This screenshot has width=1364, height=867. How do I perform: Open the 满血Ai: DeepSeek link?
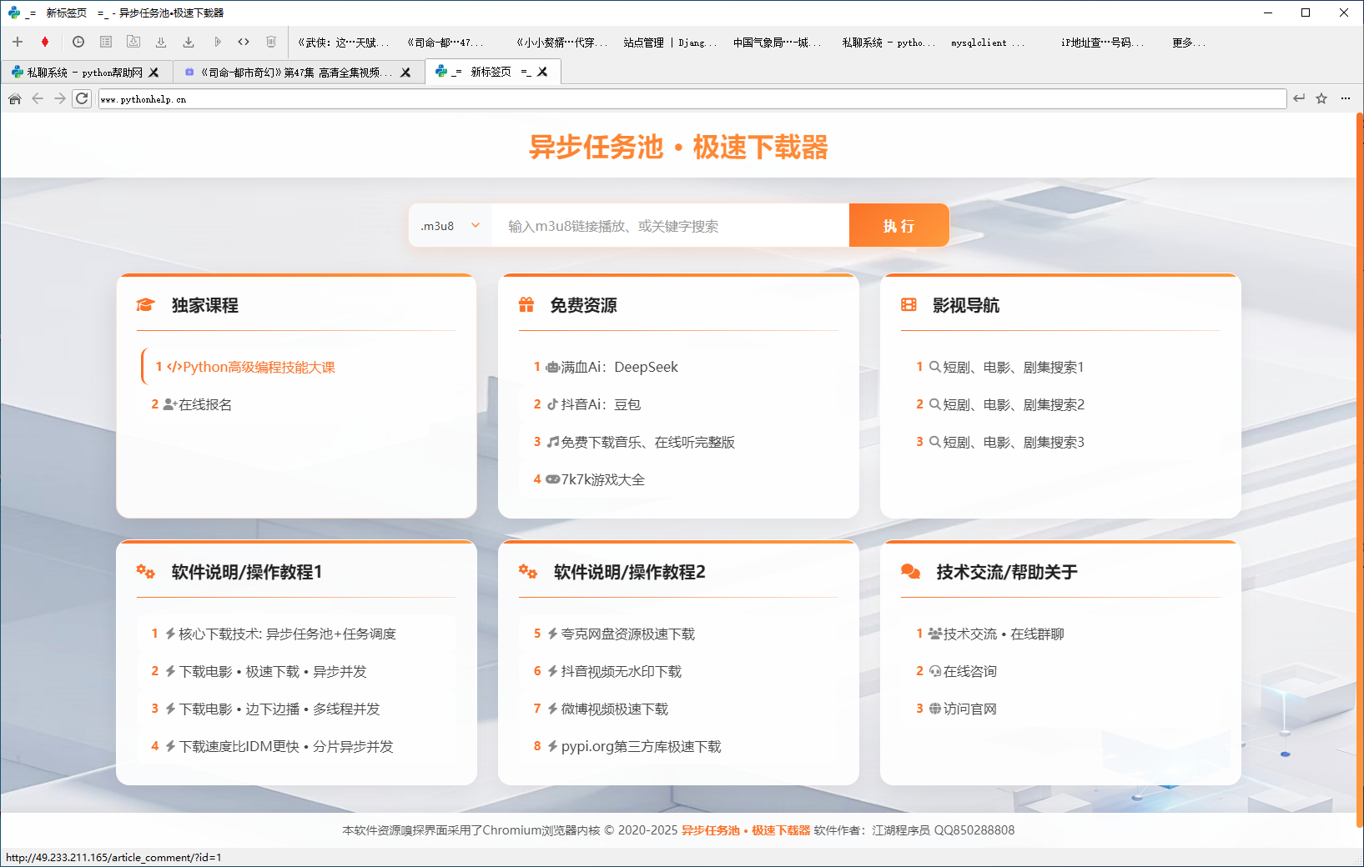click(x=619, y=367)
